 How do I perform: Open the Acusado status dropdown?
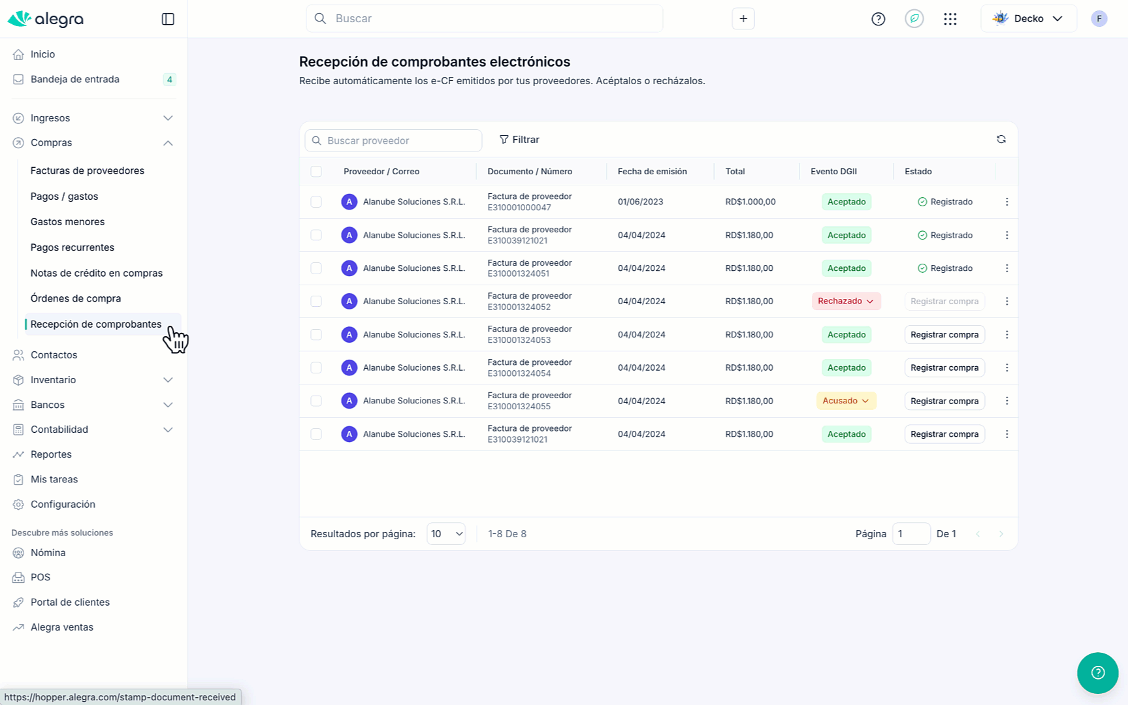pos(846,401)
